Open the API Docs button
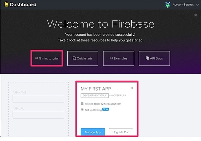The height and width of the screenshot is (141, 201). click(154, 58)
